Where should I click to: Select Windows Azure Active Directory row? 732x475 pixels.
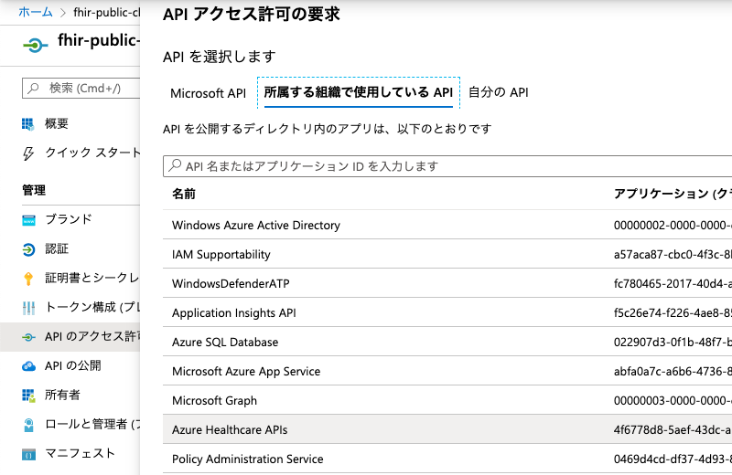pyautogui.click(x=447, y=225)
